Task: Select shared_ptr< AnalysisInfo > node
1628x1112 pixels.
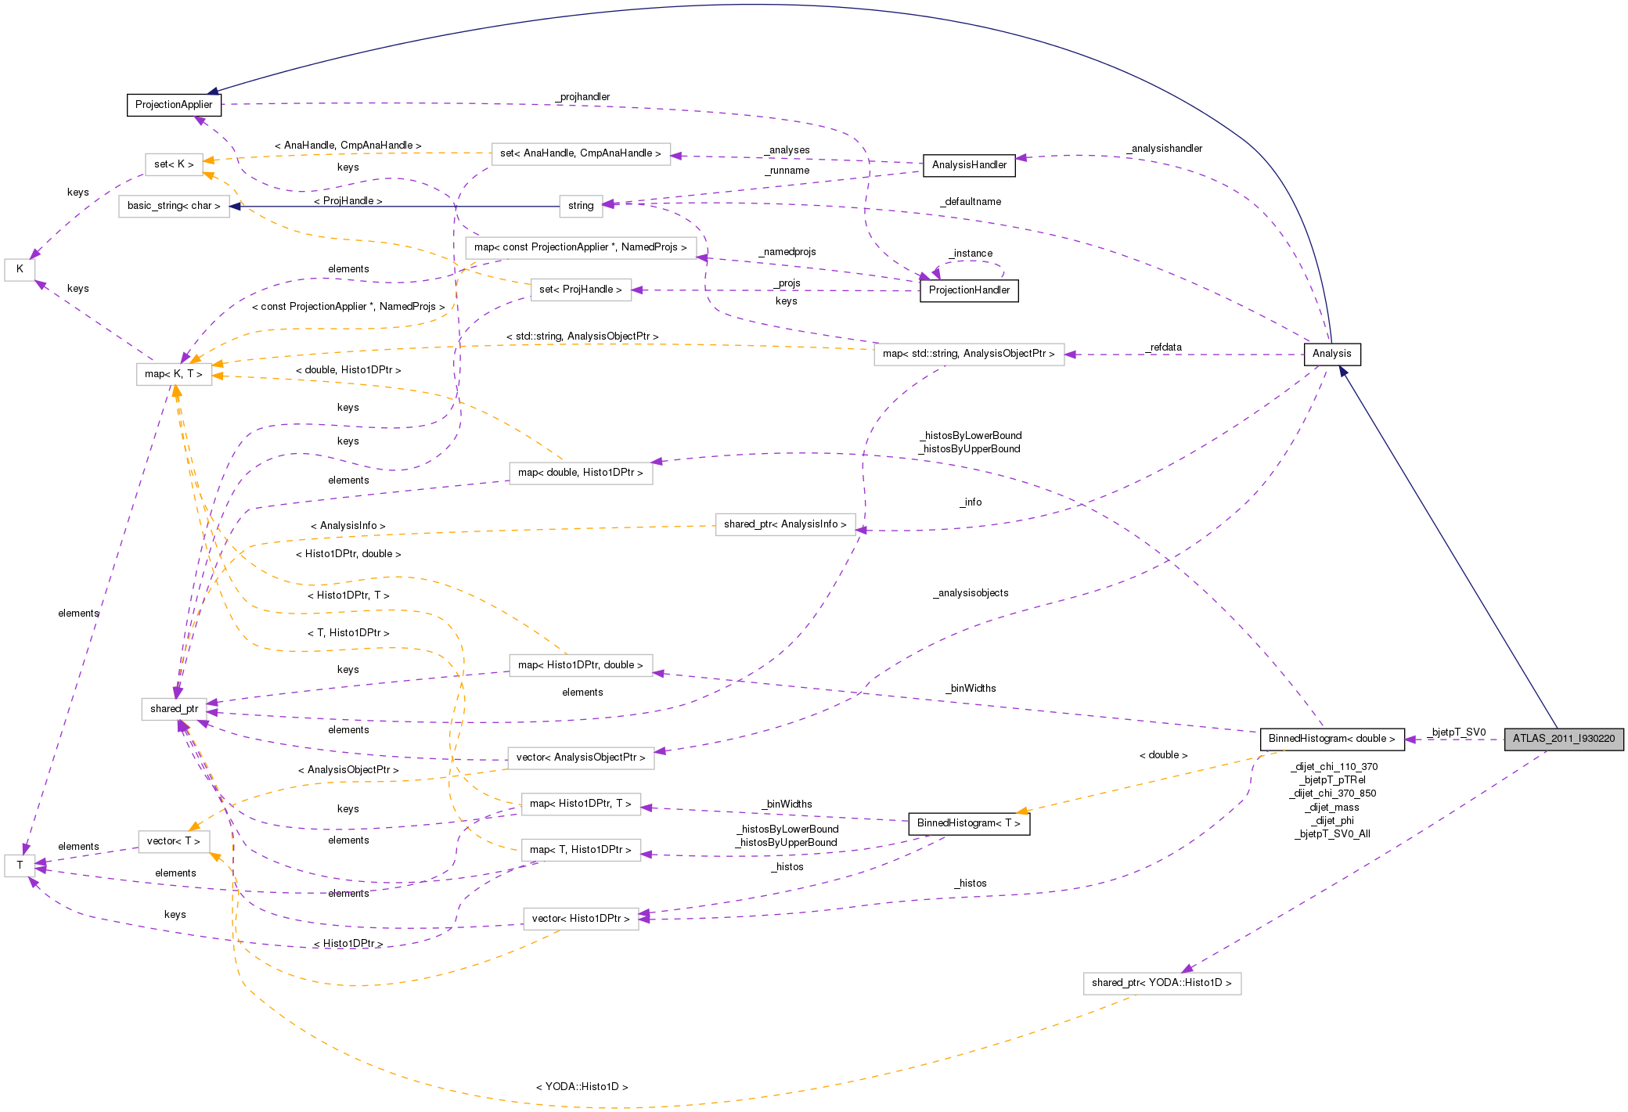Action: pos(785,524)
